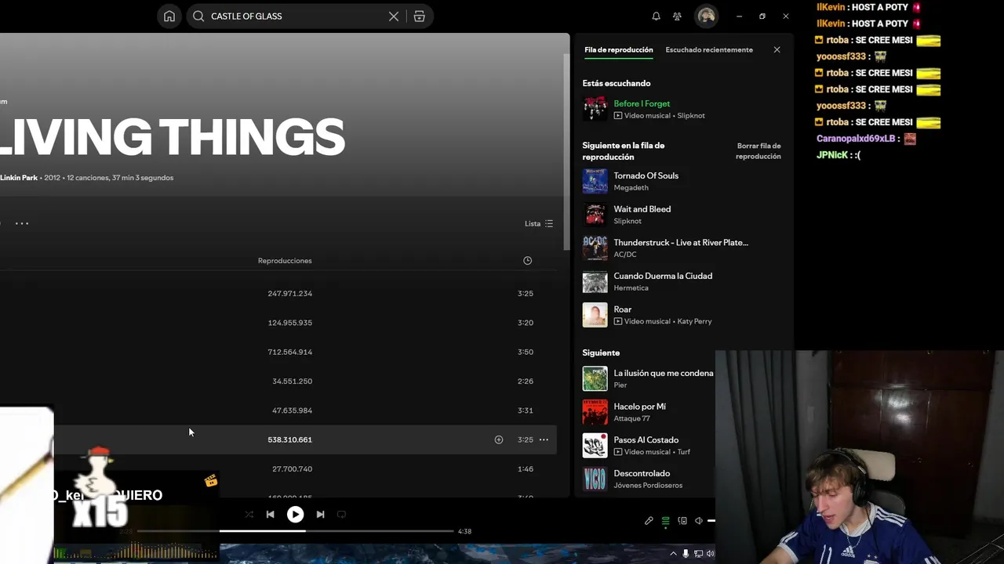Click Before I Forget song title
The height and width of the screenshot is (564, 1004).
[642, 104]
